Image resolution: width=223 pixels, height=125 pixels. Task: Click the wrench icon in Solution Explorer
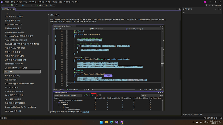(x=184, y=12)
